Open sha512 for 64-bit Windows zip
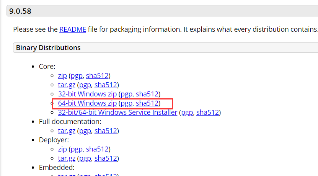The height and width of the screenshot is (176, 318). [147, 103]
